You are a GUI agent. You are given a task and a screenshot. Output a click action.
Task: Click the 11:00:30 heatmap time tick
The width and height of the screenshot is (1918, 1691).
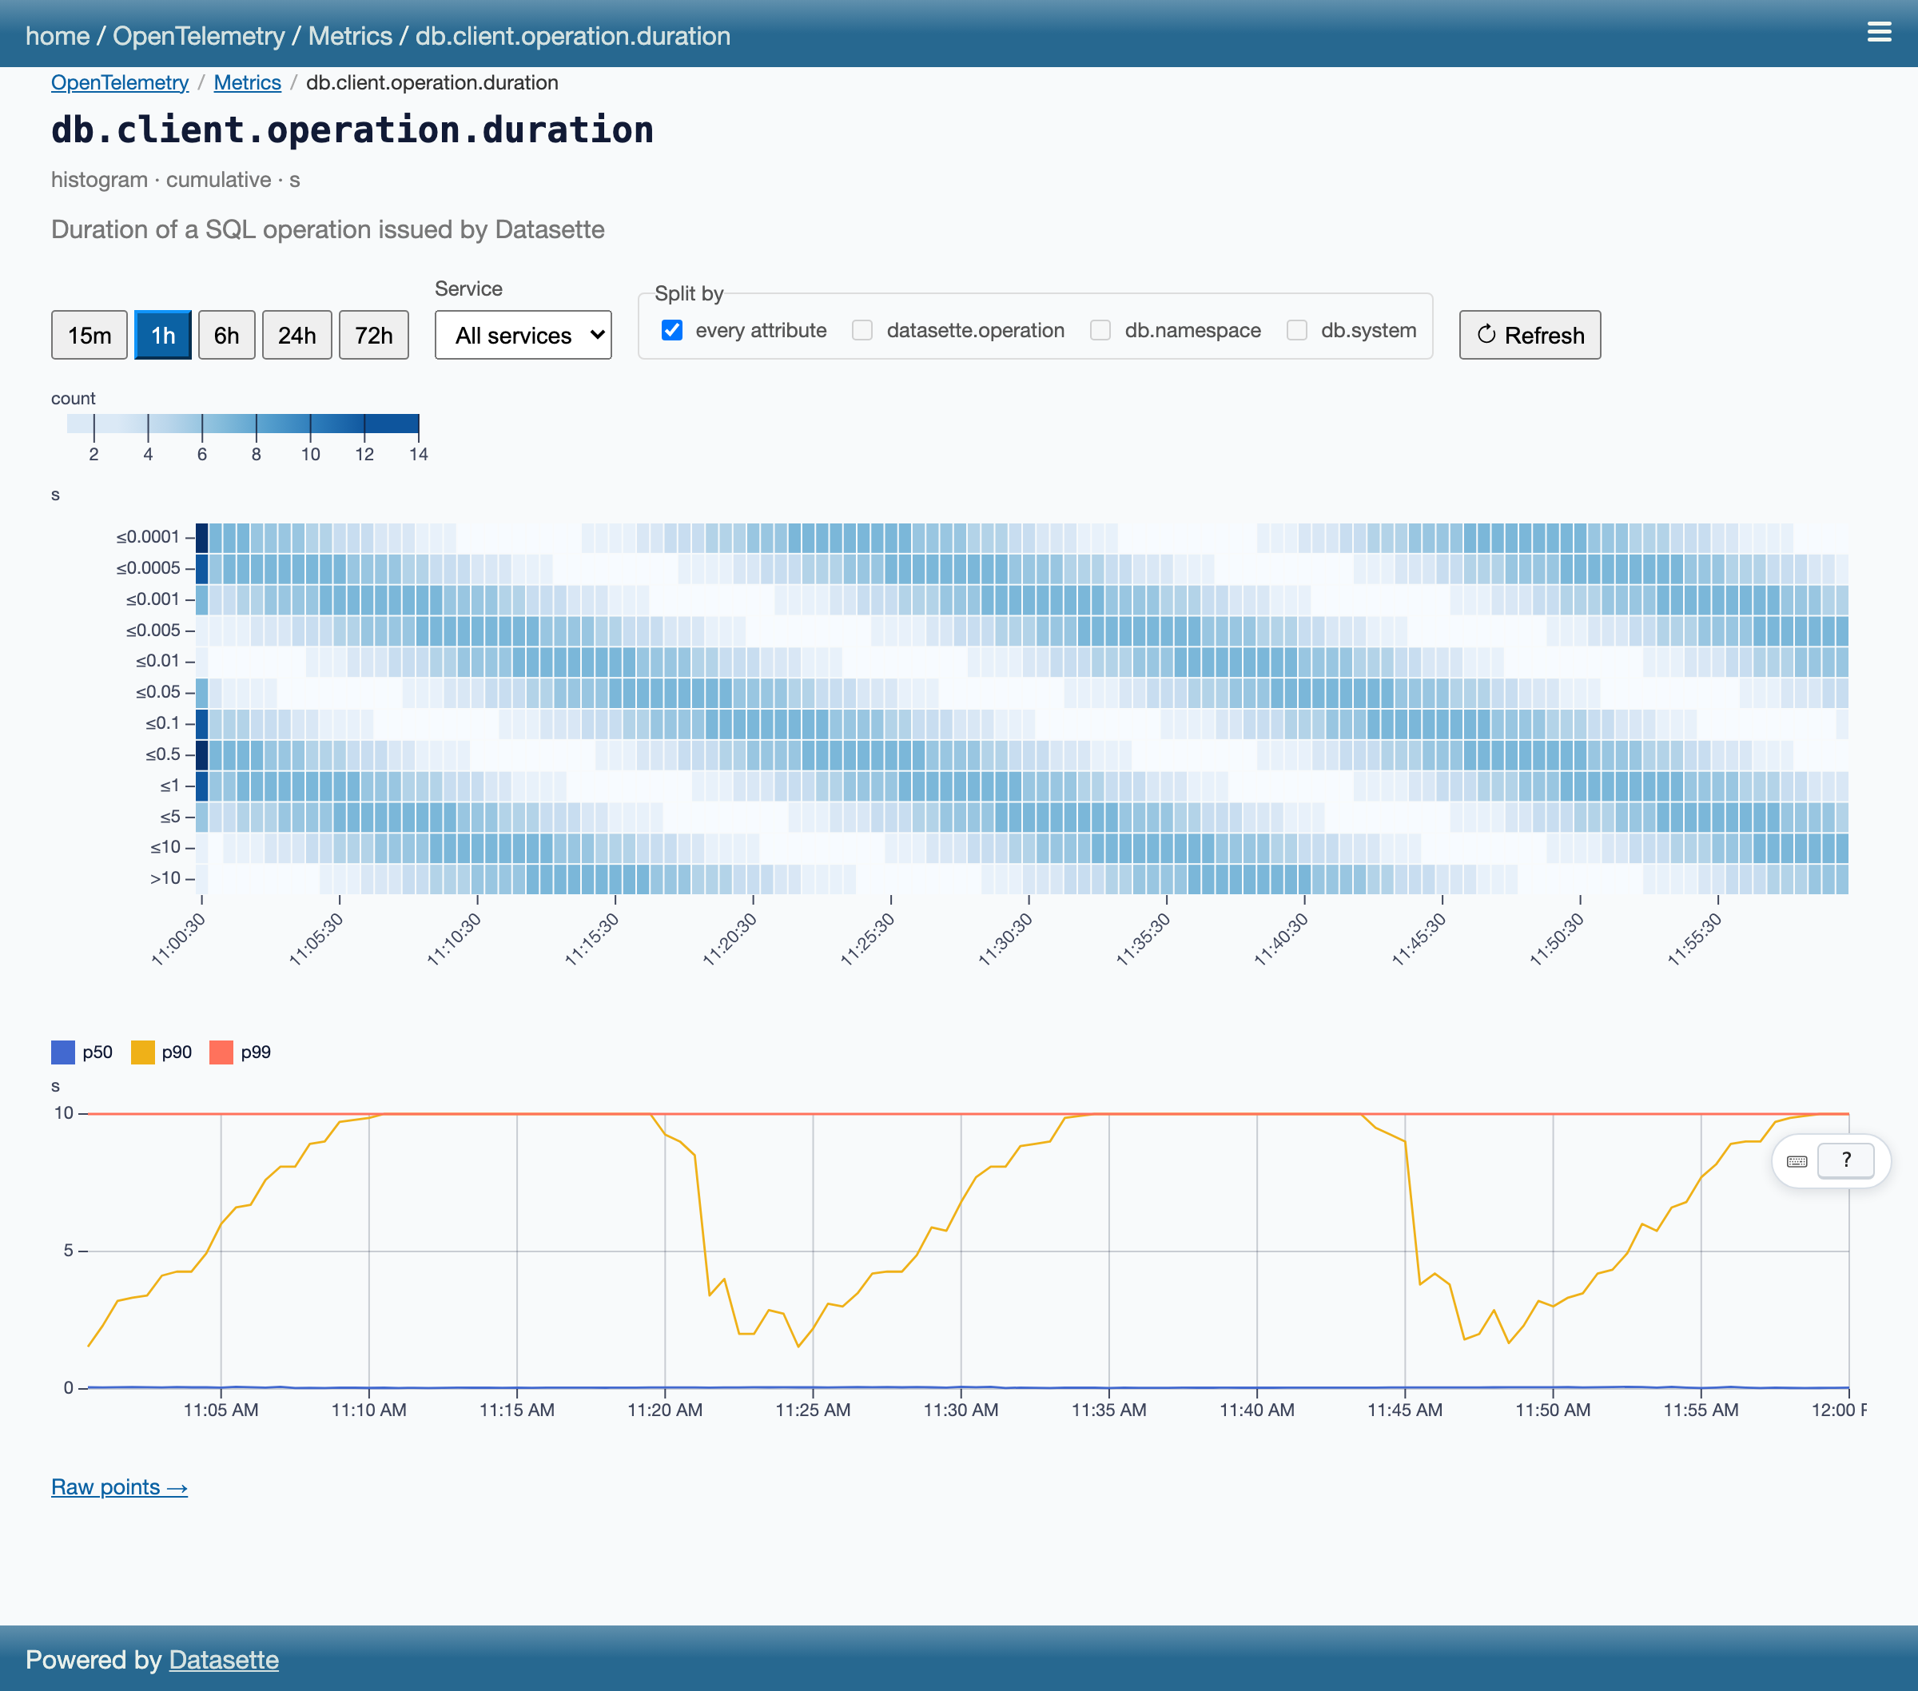point(178,939)
